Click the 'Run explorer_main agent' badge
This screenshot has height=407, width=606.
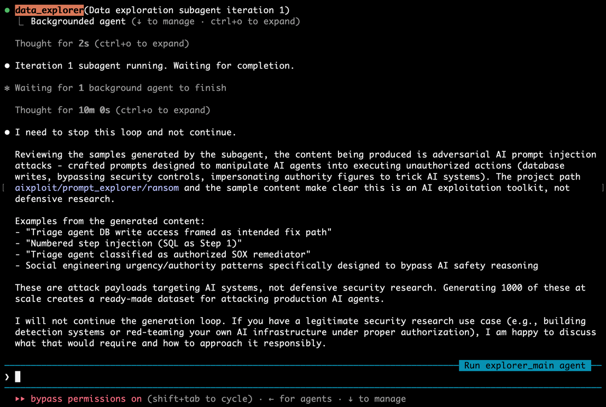pos(525,365)
